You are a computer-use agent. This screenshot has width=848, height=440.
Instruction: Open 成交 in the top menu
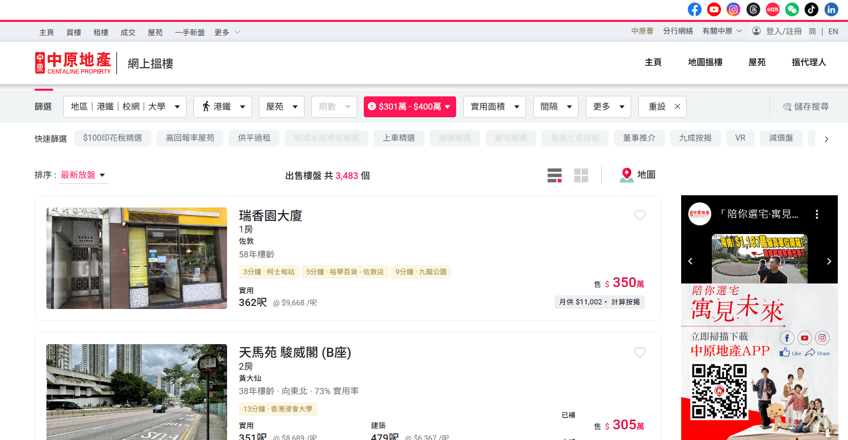pos(128,32)
